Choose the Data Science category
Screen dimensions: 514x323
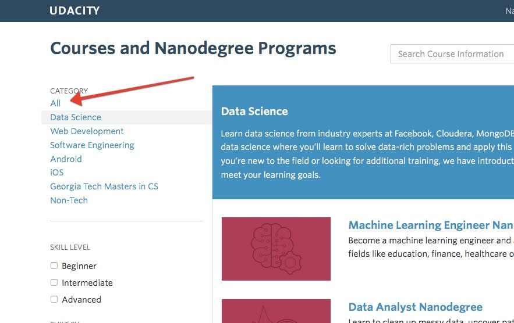pos(76,117)
